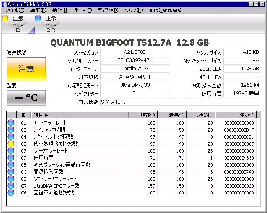This screenshot has width=267, height=213.
Task: Click the blue status orb for 09 使用時間
Action: pos(11,158)
